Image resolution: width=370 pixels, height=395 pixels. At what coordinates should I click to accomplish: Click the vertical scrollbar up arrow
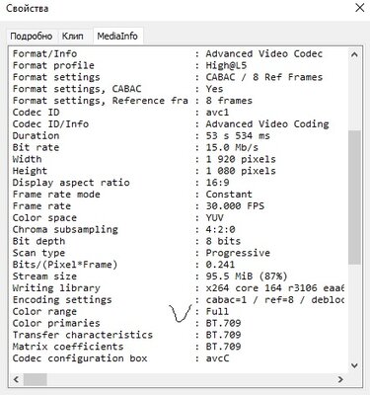coord(354,54)
